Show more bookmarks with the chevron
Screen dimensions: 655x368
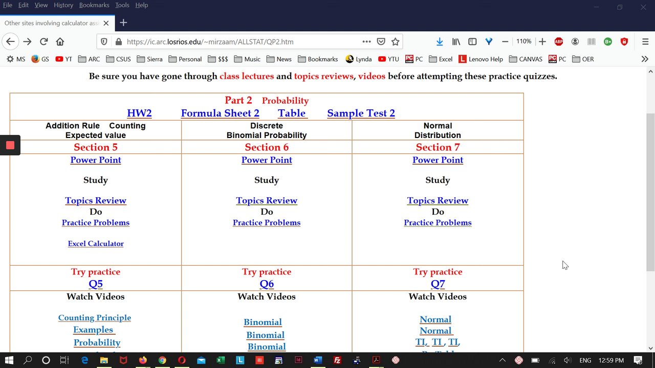pos(645,59)
